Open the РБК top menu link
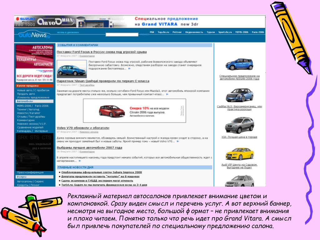Image resolution: width=320 pixels, height=240 pixels. (x=152, y=32)
